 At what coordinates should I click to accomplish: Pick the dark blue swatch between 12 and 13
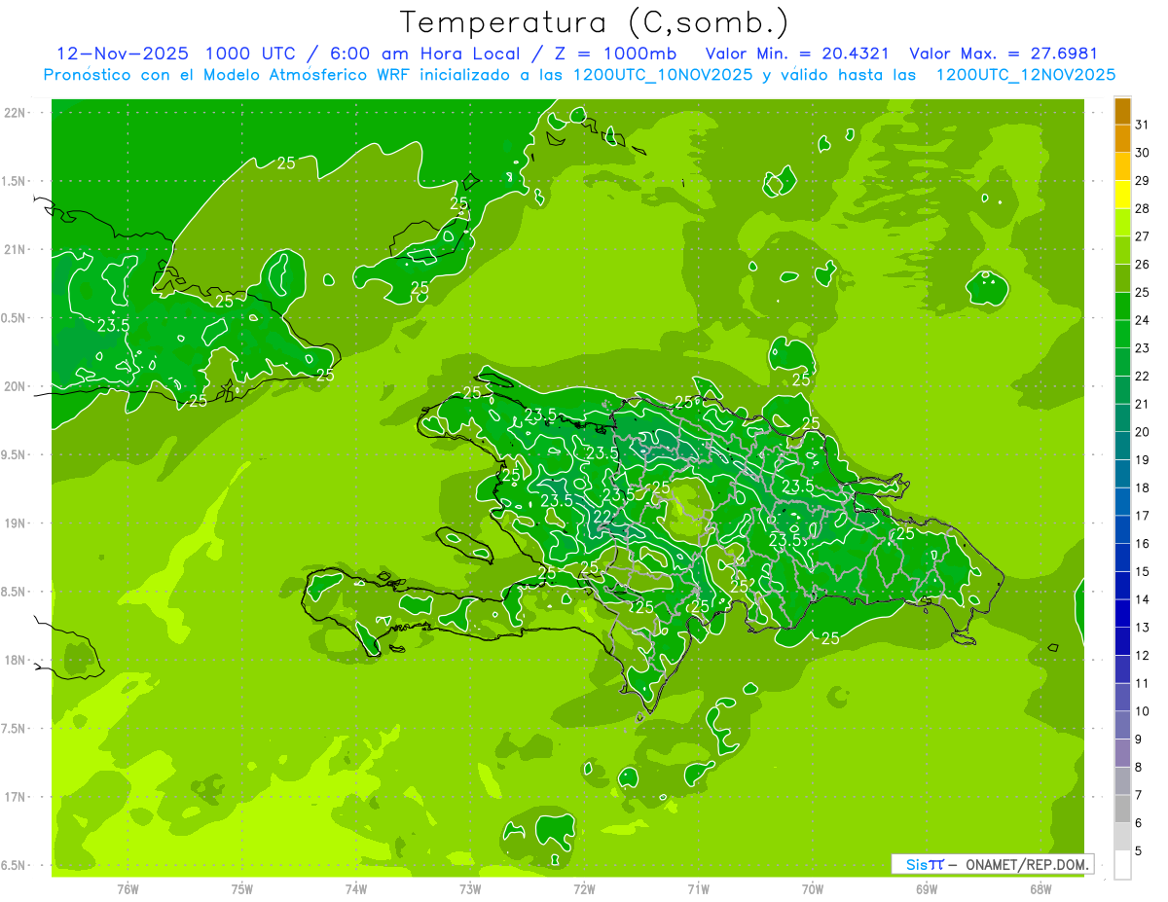1122,641
